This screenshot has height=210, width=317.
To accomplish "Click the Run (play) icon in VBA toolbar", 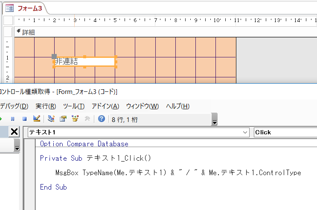I will click(1, 119).
